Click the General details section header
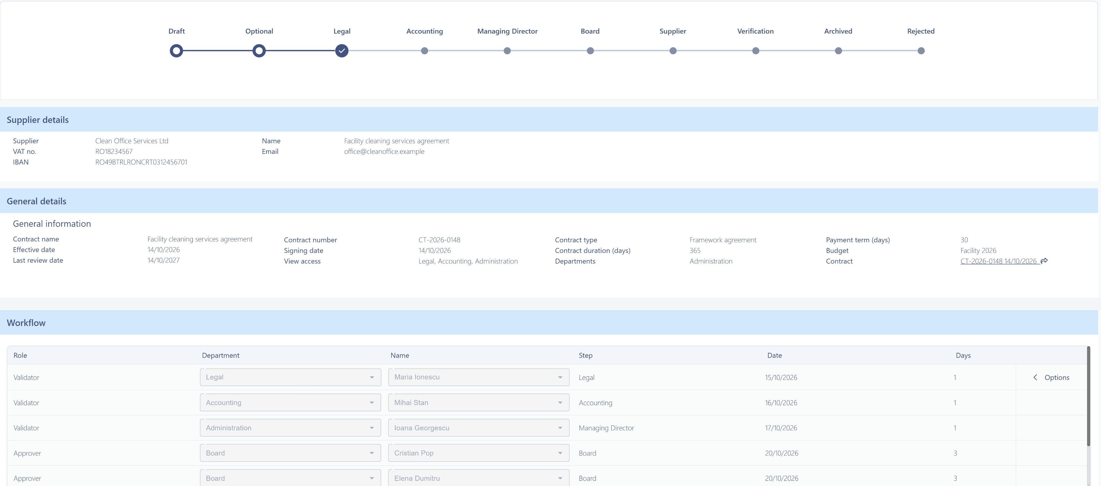 (x=549, y=201)
